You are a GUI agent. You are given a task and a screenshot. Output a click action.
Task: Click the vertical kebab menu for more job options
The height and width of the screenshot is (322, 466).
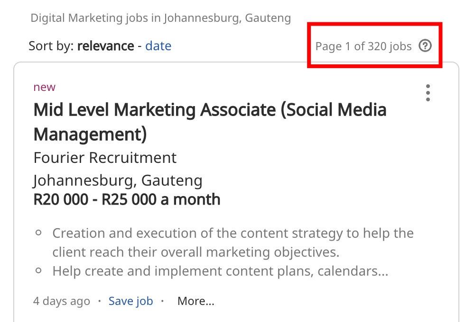[428, 93]
